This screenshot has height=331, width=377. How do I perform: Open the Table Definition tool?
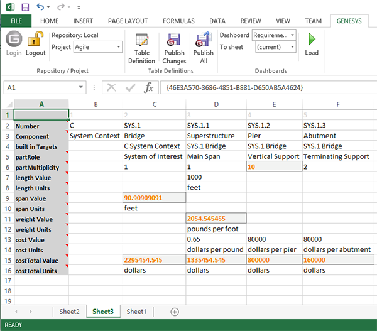141,43
